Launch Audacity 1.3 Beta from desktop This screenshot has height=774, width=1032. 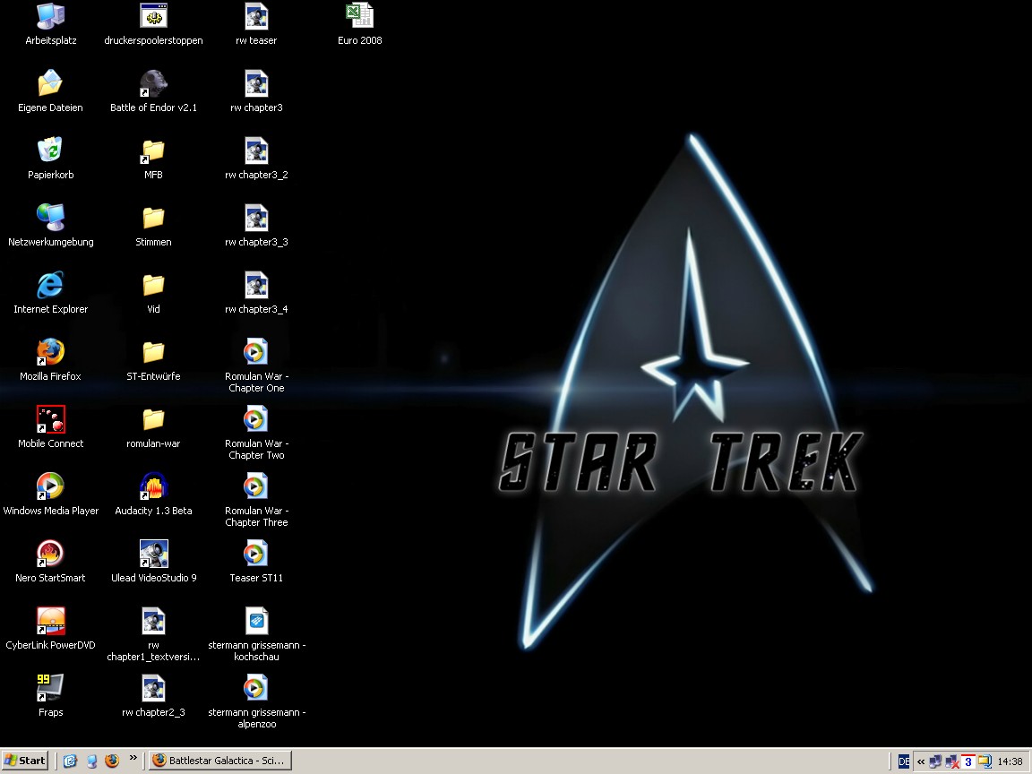coord(153,486)
